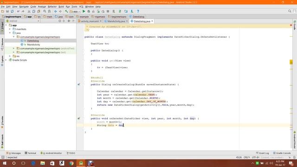The width and height of the screenshot is (297, 167).
Task: Click the Undo arrow icon
Action: coord(18,11)
